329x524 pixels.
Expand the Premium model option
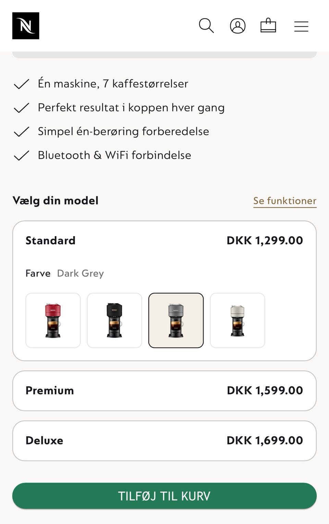(x=164, y=391)
